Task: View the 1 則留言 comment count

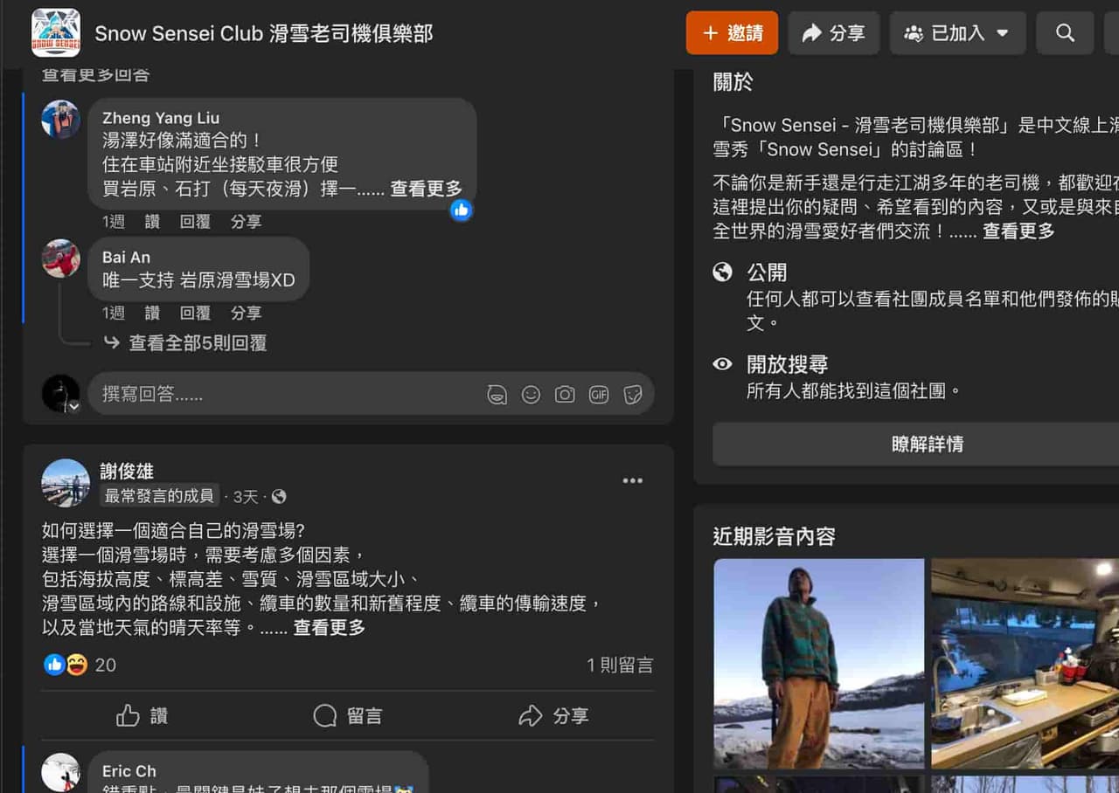Action: [x=620, y=665]
